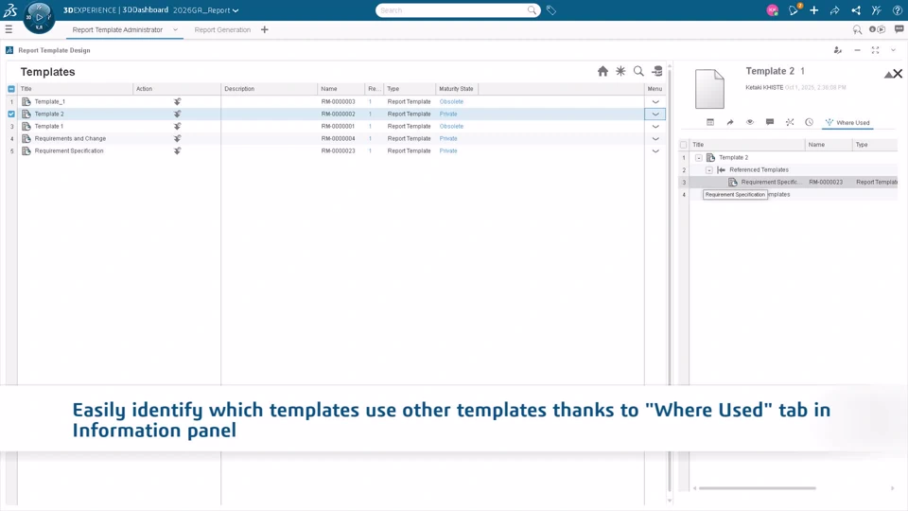Screen dimensions: 908x511
Task: Open the hamburger menu at top left
Action: pos(9,29)
